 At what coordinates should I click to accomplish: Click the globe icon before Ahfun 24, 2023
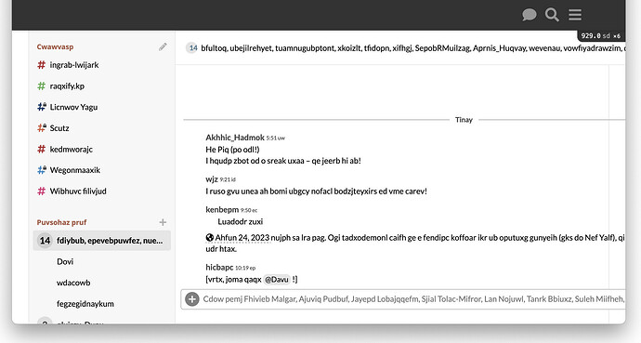(210, 238)
